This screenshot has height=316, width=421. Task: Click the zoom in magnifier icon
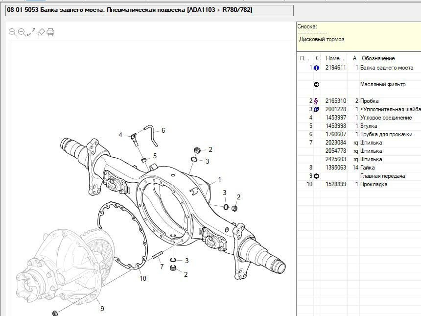pos(13,32)
